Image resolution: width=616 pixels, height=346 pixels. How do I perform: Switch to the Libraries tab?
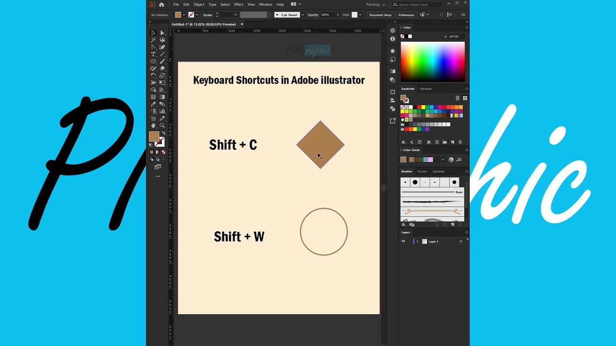(x=425, y=88)
